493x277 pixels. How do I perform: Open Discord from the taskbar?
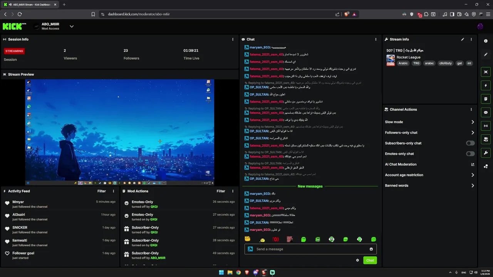(x=255, y=272)
